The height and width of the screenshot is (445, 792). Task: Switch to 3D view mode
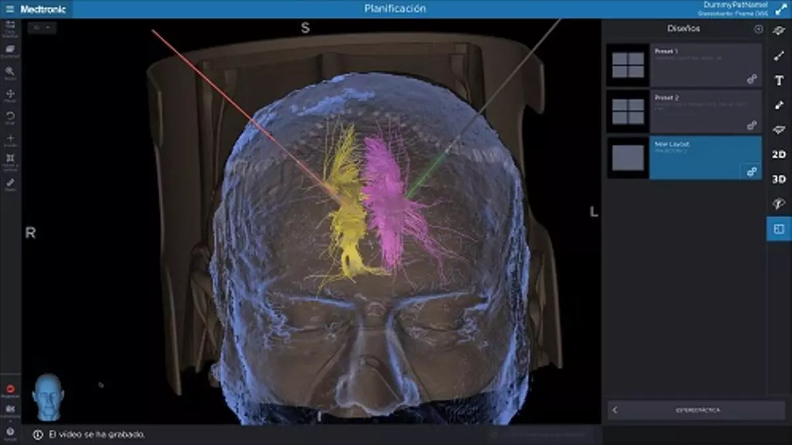[779, 179]
